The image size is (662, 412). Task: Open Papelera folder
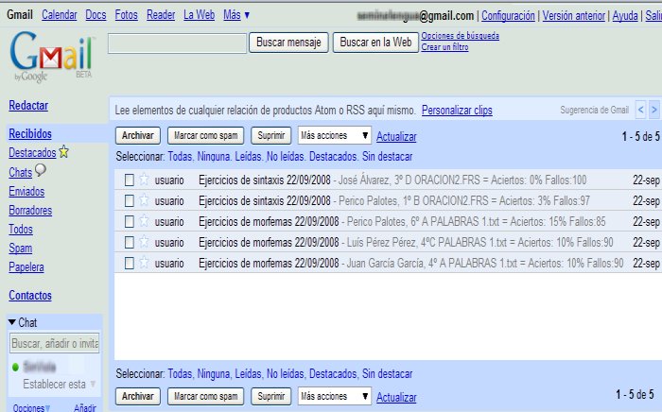[x=26, y=267]
